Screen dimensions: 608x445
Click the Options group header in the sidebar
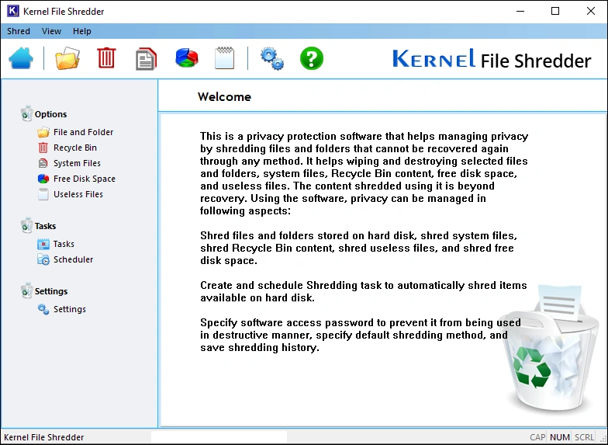point(50,114)
